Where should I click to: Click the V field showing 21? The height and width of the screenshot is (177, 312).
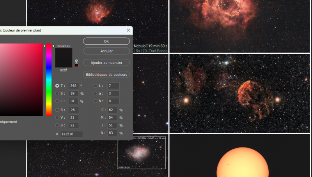74,117
